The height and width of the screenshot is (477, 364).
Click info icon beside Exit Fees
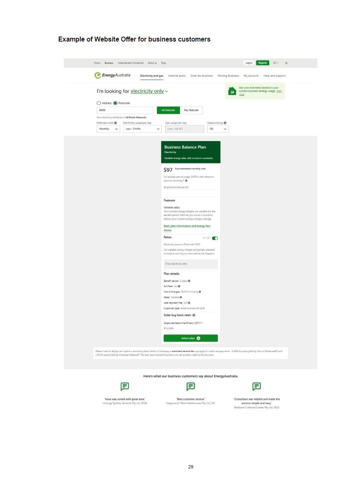click(179, 286)
